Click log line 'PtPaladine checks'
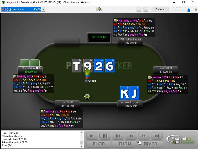The height and width of the screenshot is (149, 198). (x=11, y=136)
